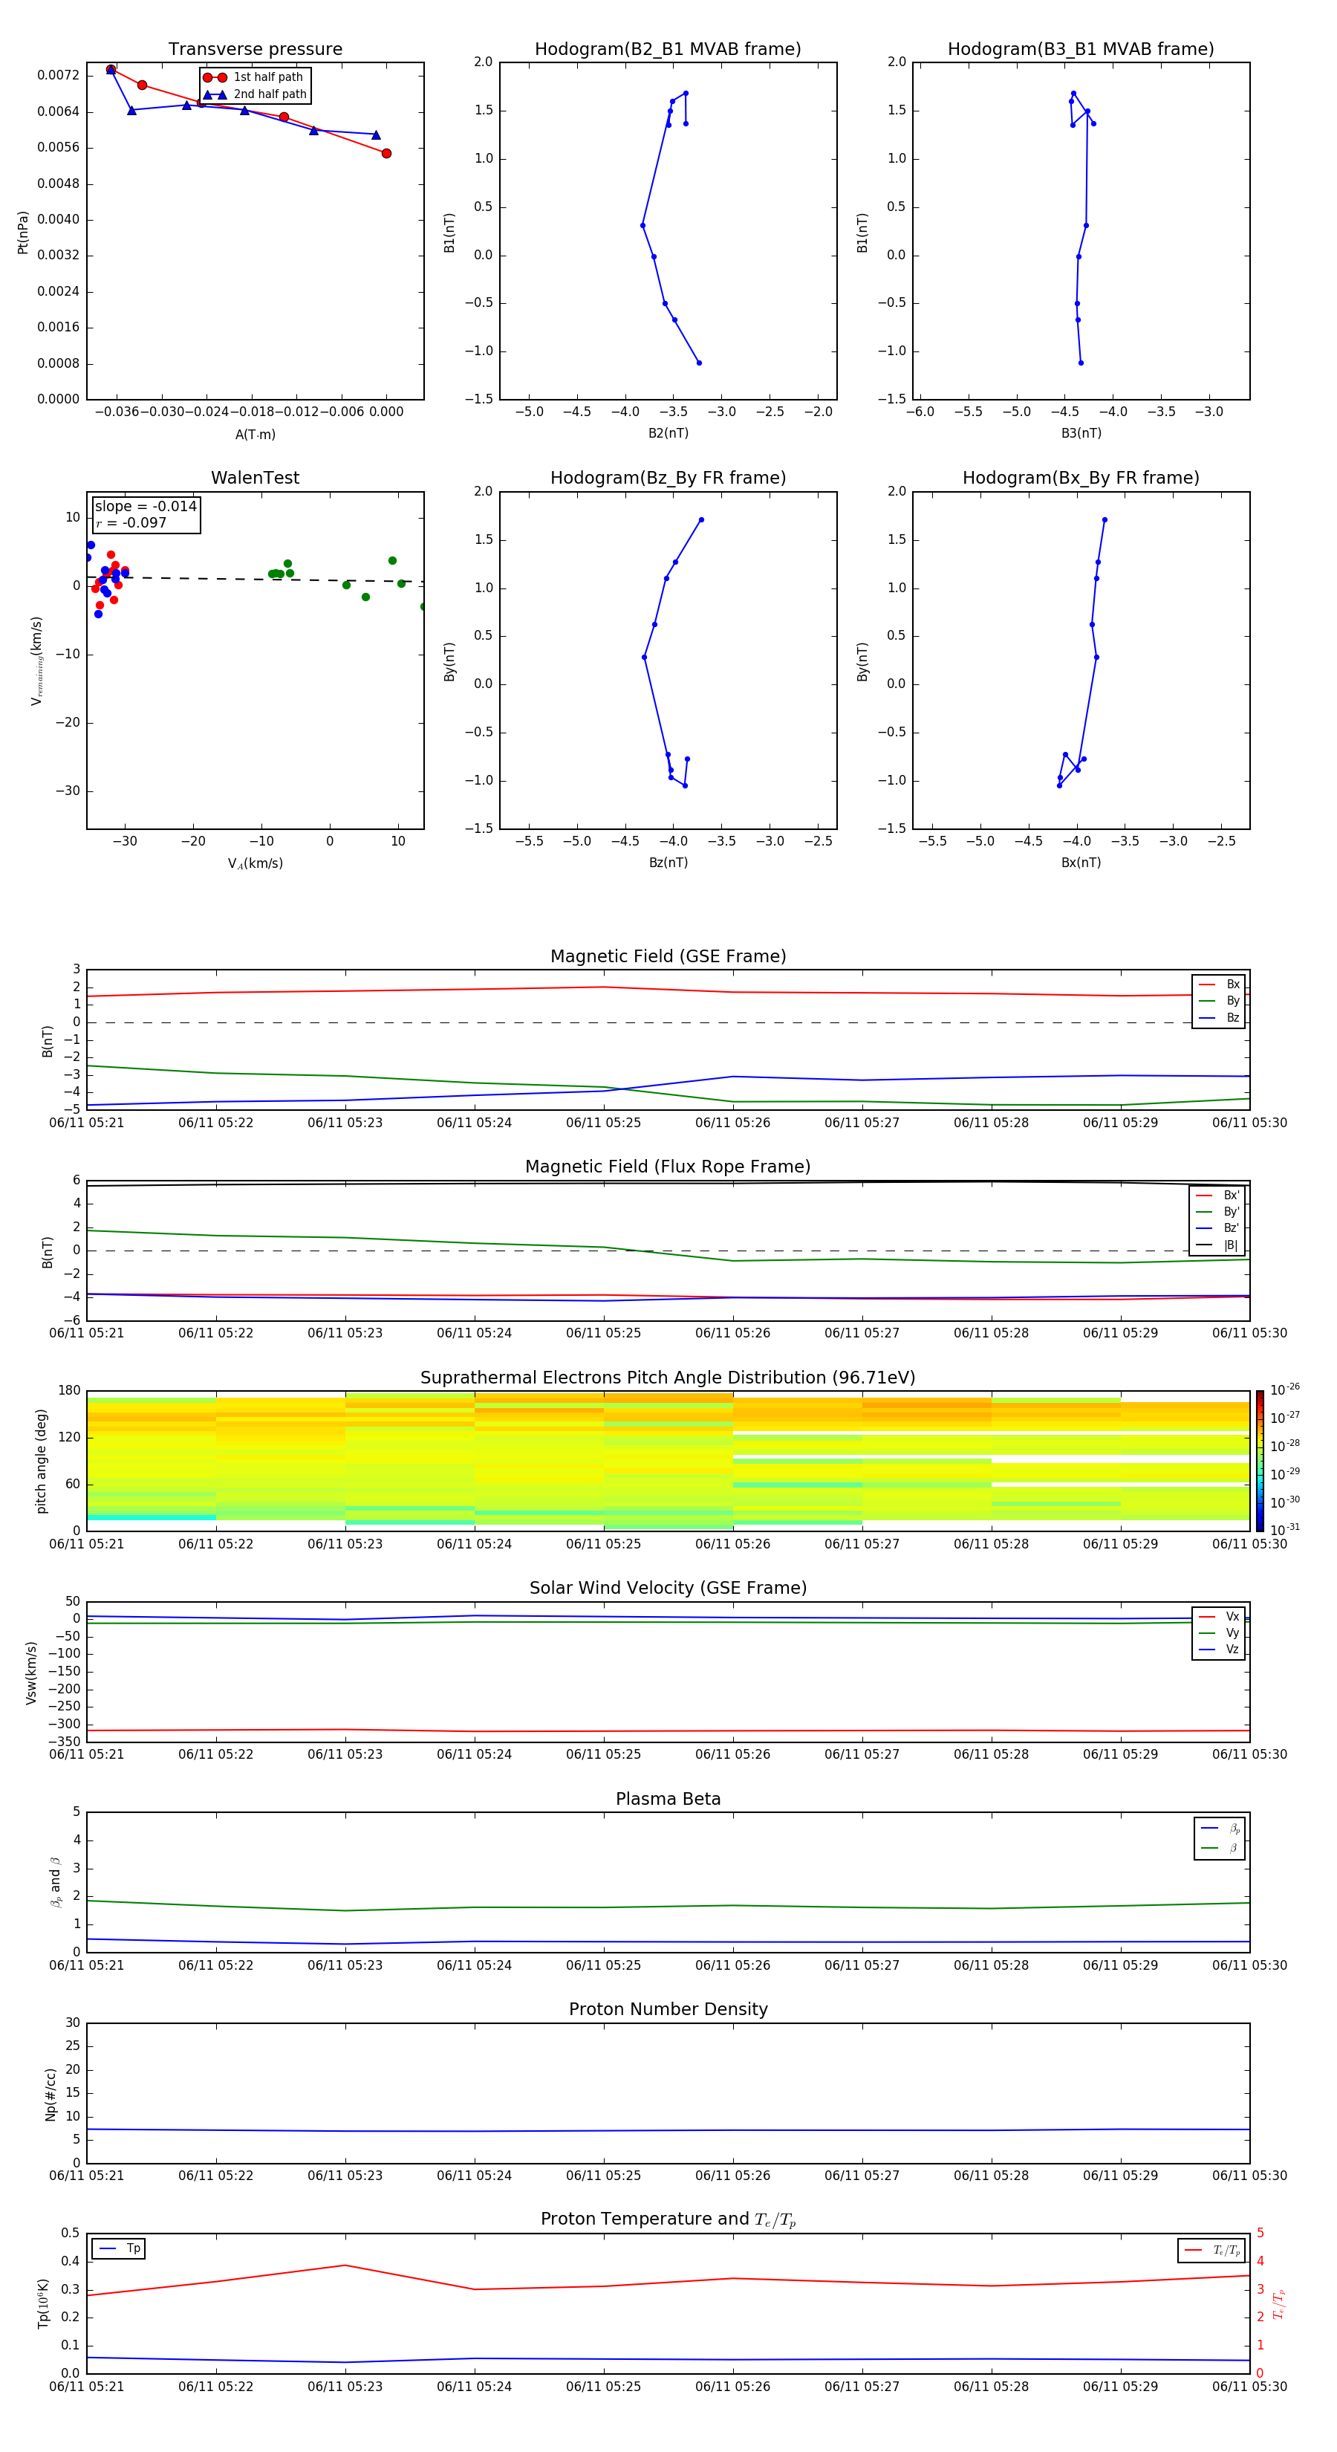Click the 'Hodogram(Bx_By FR frame)' title
The width and height of the screenshot is (1337, 2452).
[x=1081, y=478]
